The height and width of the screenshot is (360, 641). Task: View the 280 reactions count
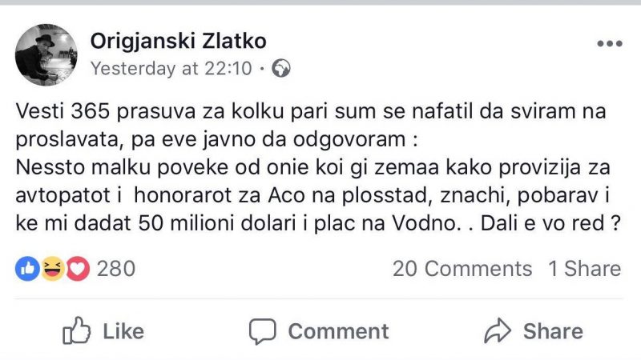coord(116,270)
